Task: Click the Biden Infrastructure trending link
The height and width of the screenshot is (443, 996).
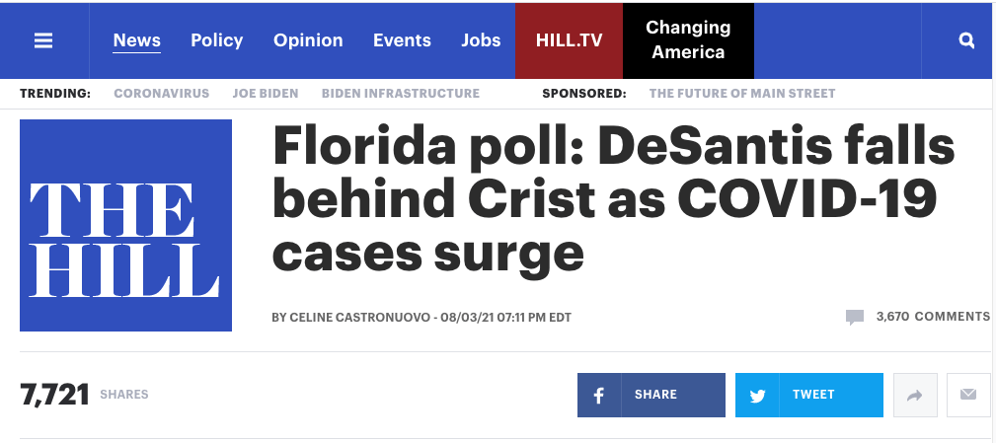Action: [401, 94]
